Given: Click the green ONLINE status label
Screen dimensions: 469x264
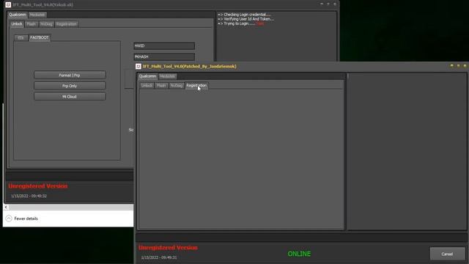Looking at the screenshot, I should click(299, 254).
